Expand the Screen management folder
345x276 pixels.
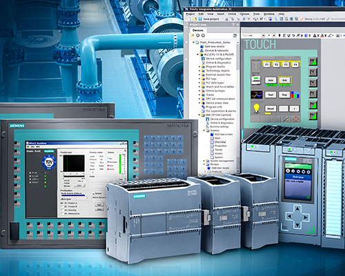(x=204, y=161)
